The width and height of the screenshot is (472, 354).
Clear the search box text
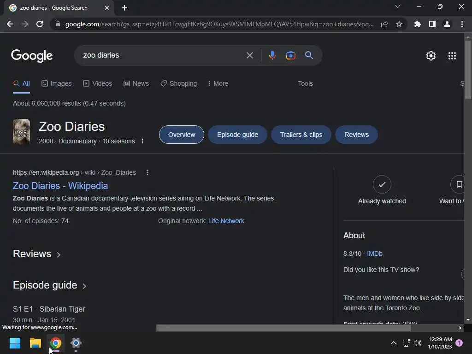pyautogui.click(x=249, y=55)
